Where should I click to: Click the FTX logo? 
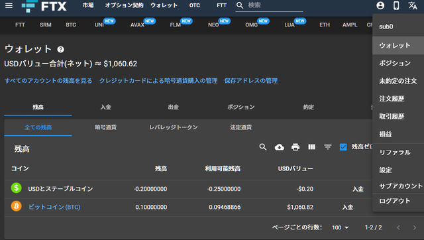point(44,6)
